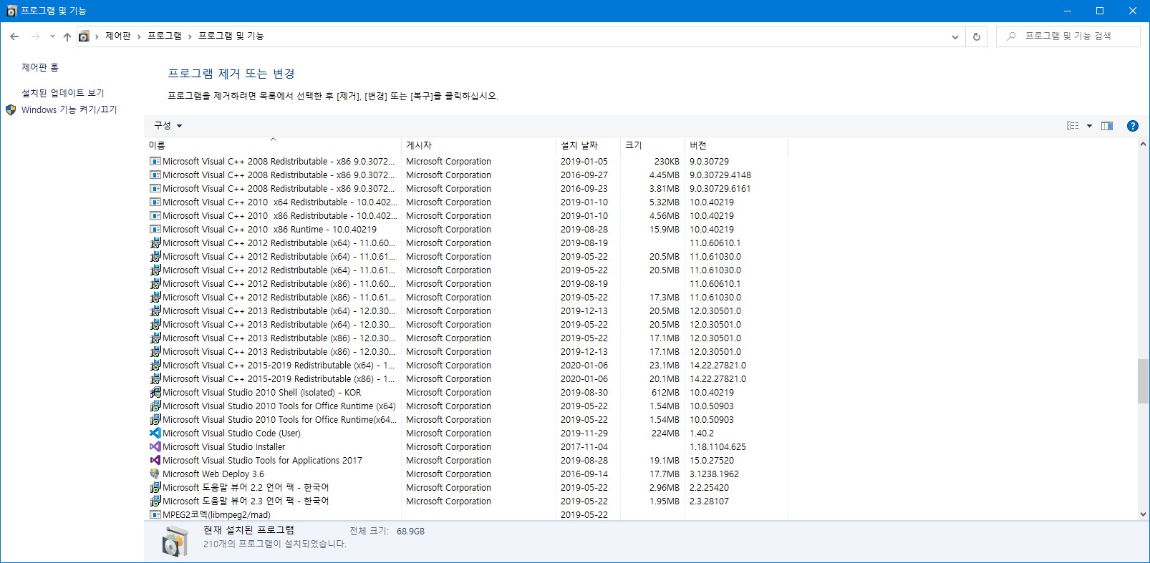Change view layout icon
The width and height of the screenshot is (1150, 563).
point(1073,126)
